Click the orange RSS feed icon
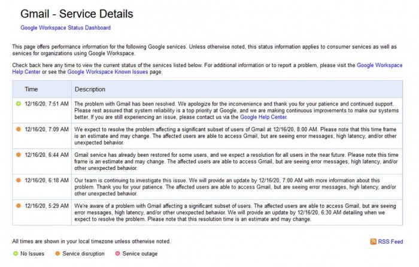This screenshot has height=267, width=419. 374,242
